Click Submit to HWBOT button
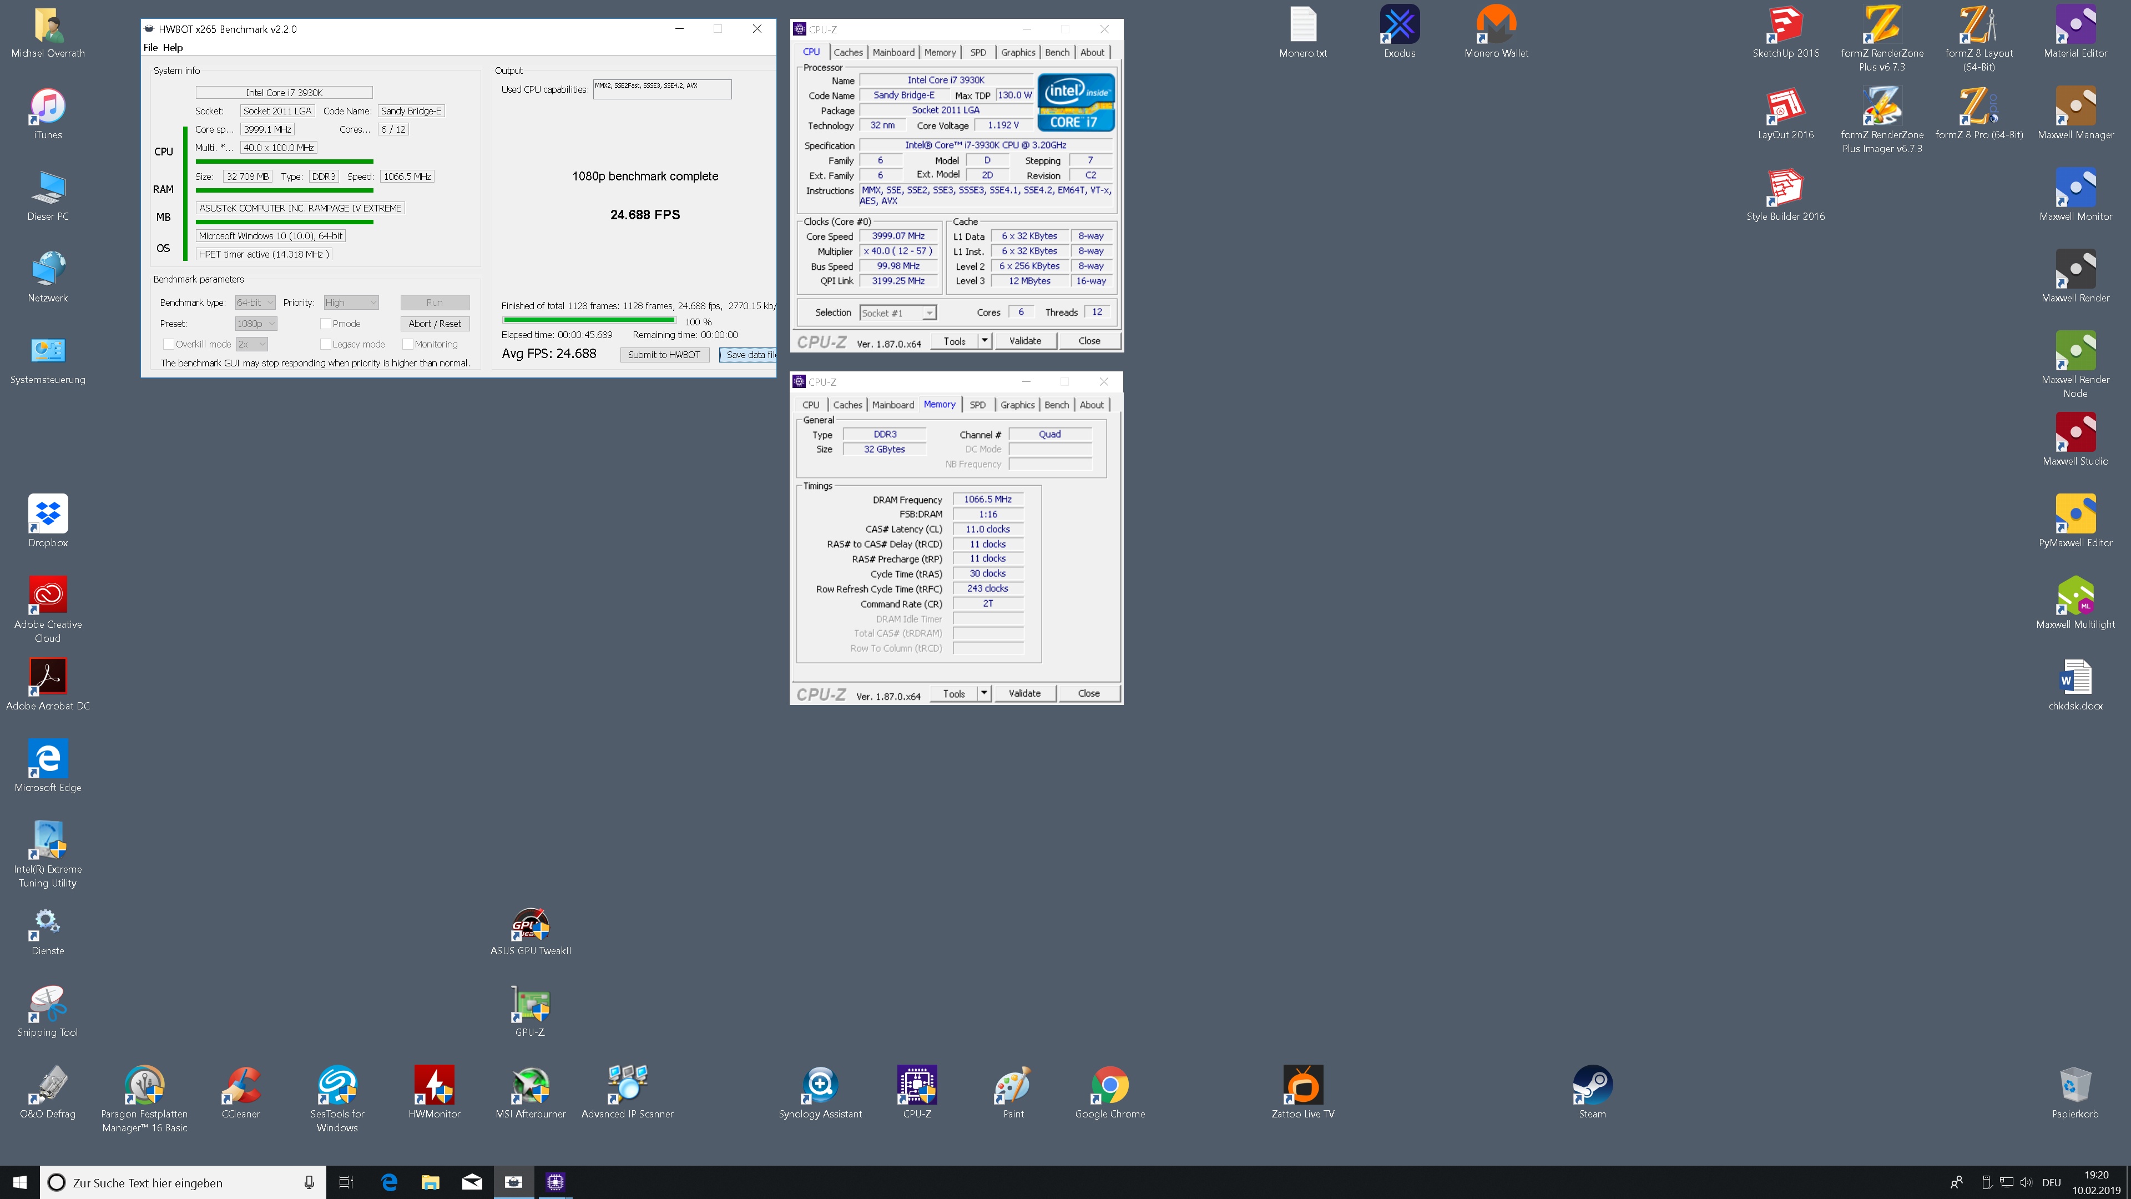Screen dimensions: 2131x1199 (664, 355)
